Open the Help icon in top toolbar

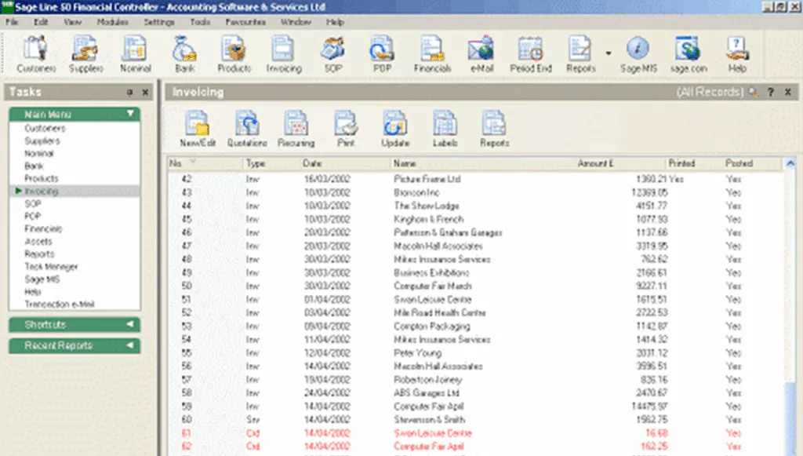(737, 54)
